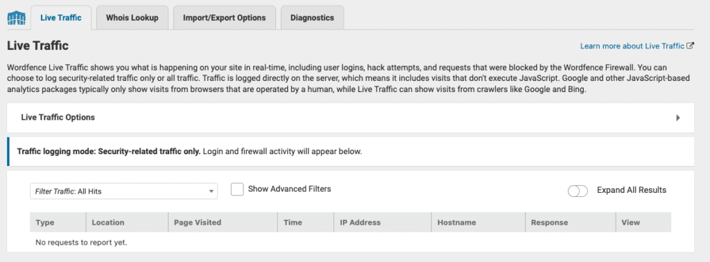Go to the Diagnostics tab
Image resolution: width=710 pixels, height=262 pixels.
tap(312, 18)
